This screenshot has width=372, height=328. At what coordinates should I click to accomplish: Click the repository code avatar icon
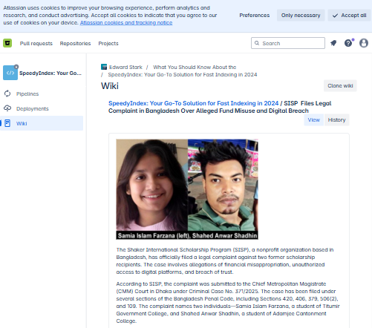coord(10,73)
